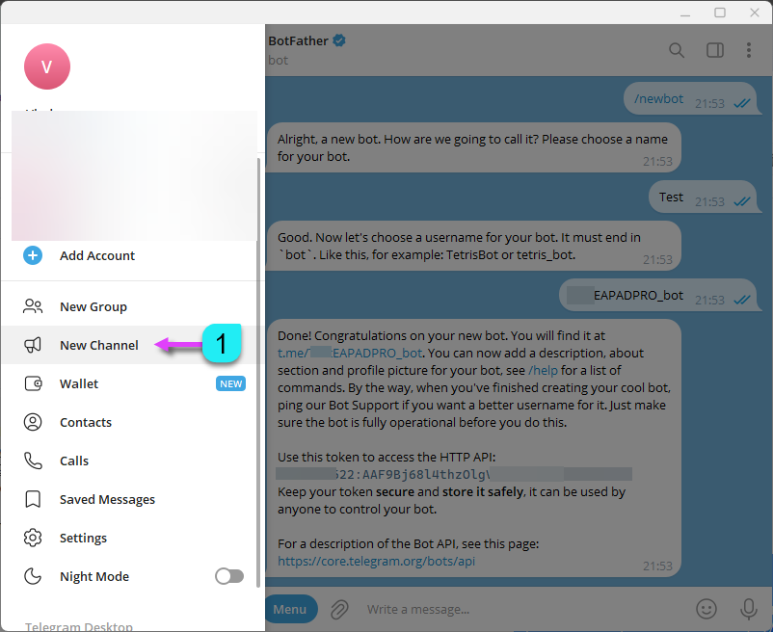Click the side menu vertical scrollbar
The height and width of the screenshot is (632, 773).
coord(258,373)
